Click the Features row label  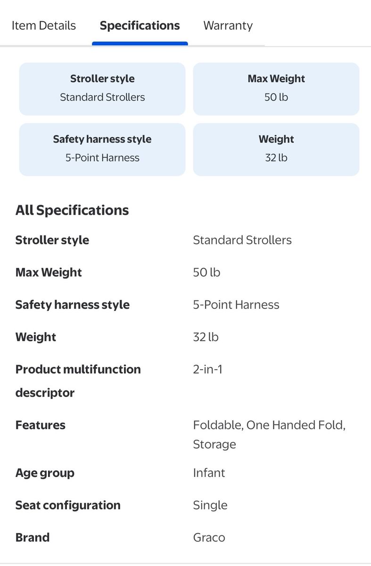coord(41,425)
